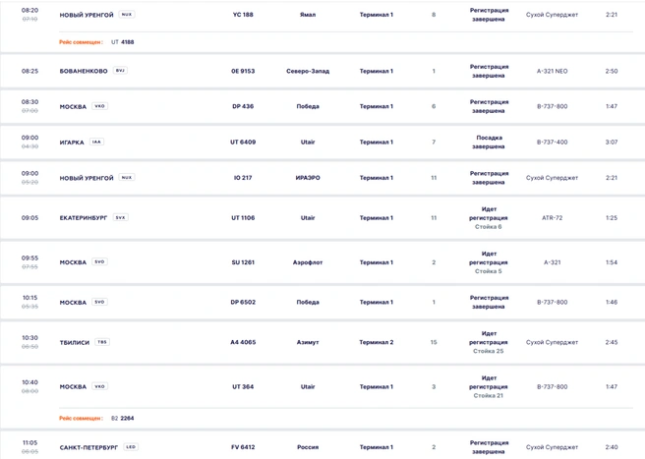Viewport: 645px width, 459px height.
Task: Select the TBS badge next to Тбилиси
Action: [x=102, y=342]
